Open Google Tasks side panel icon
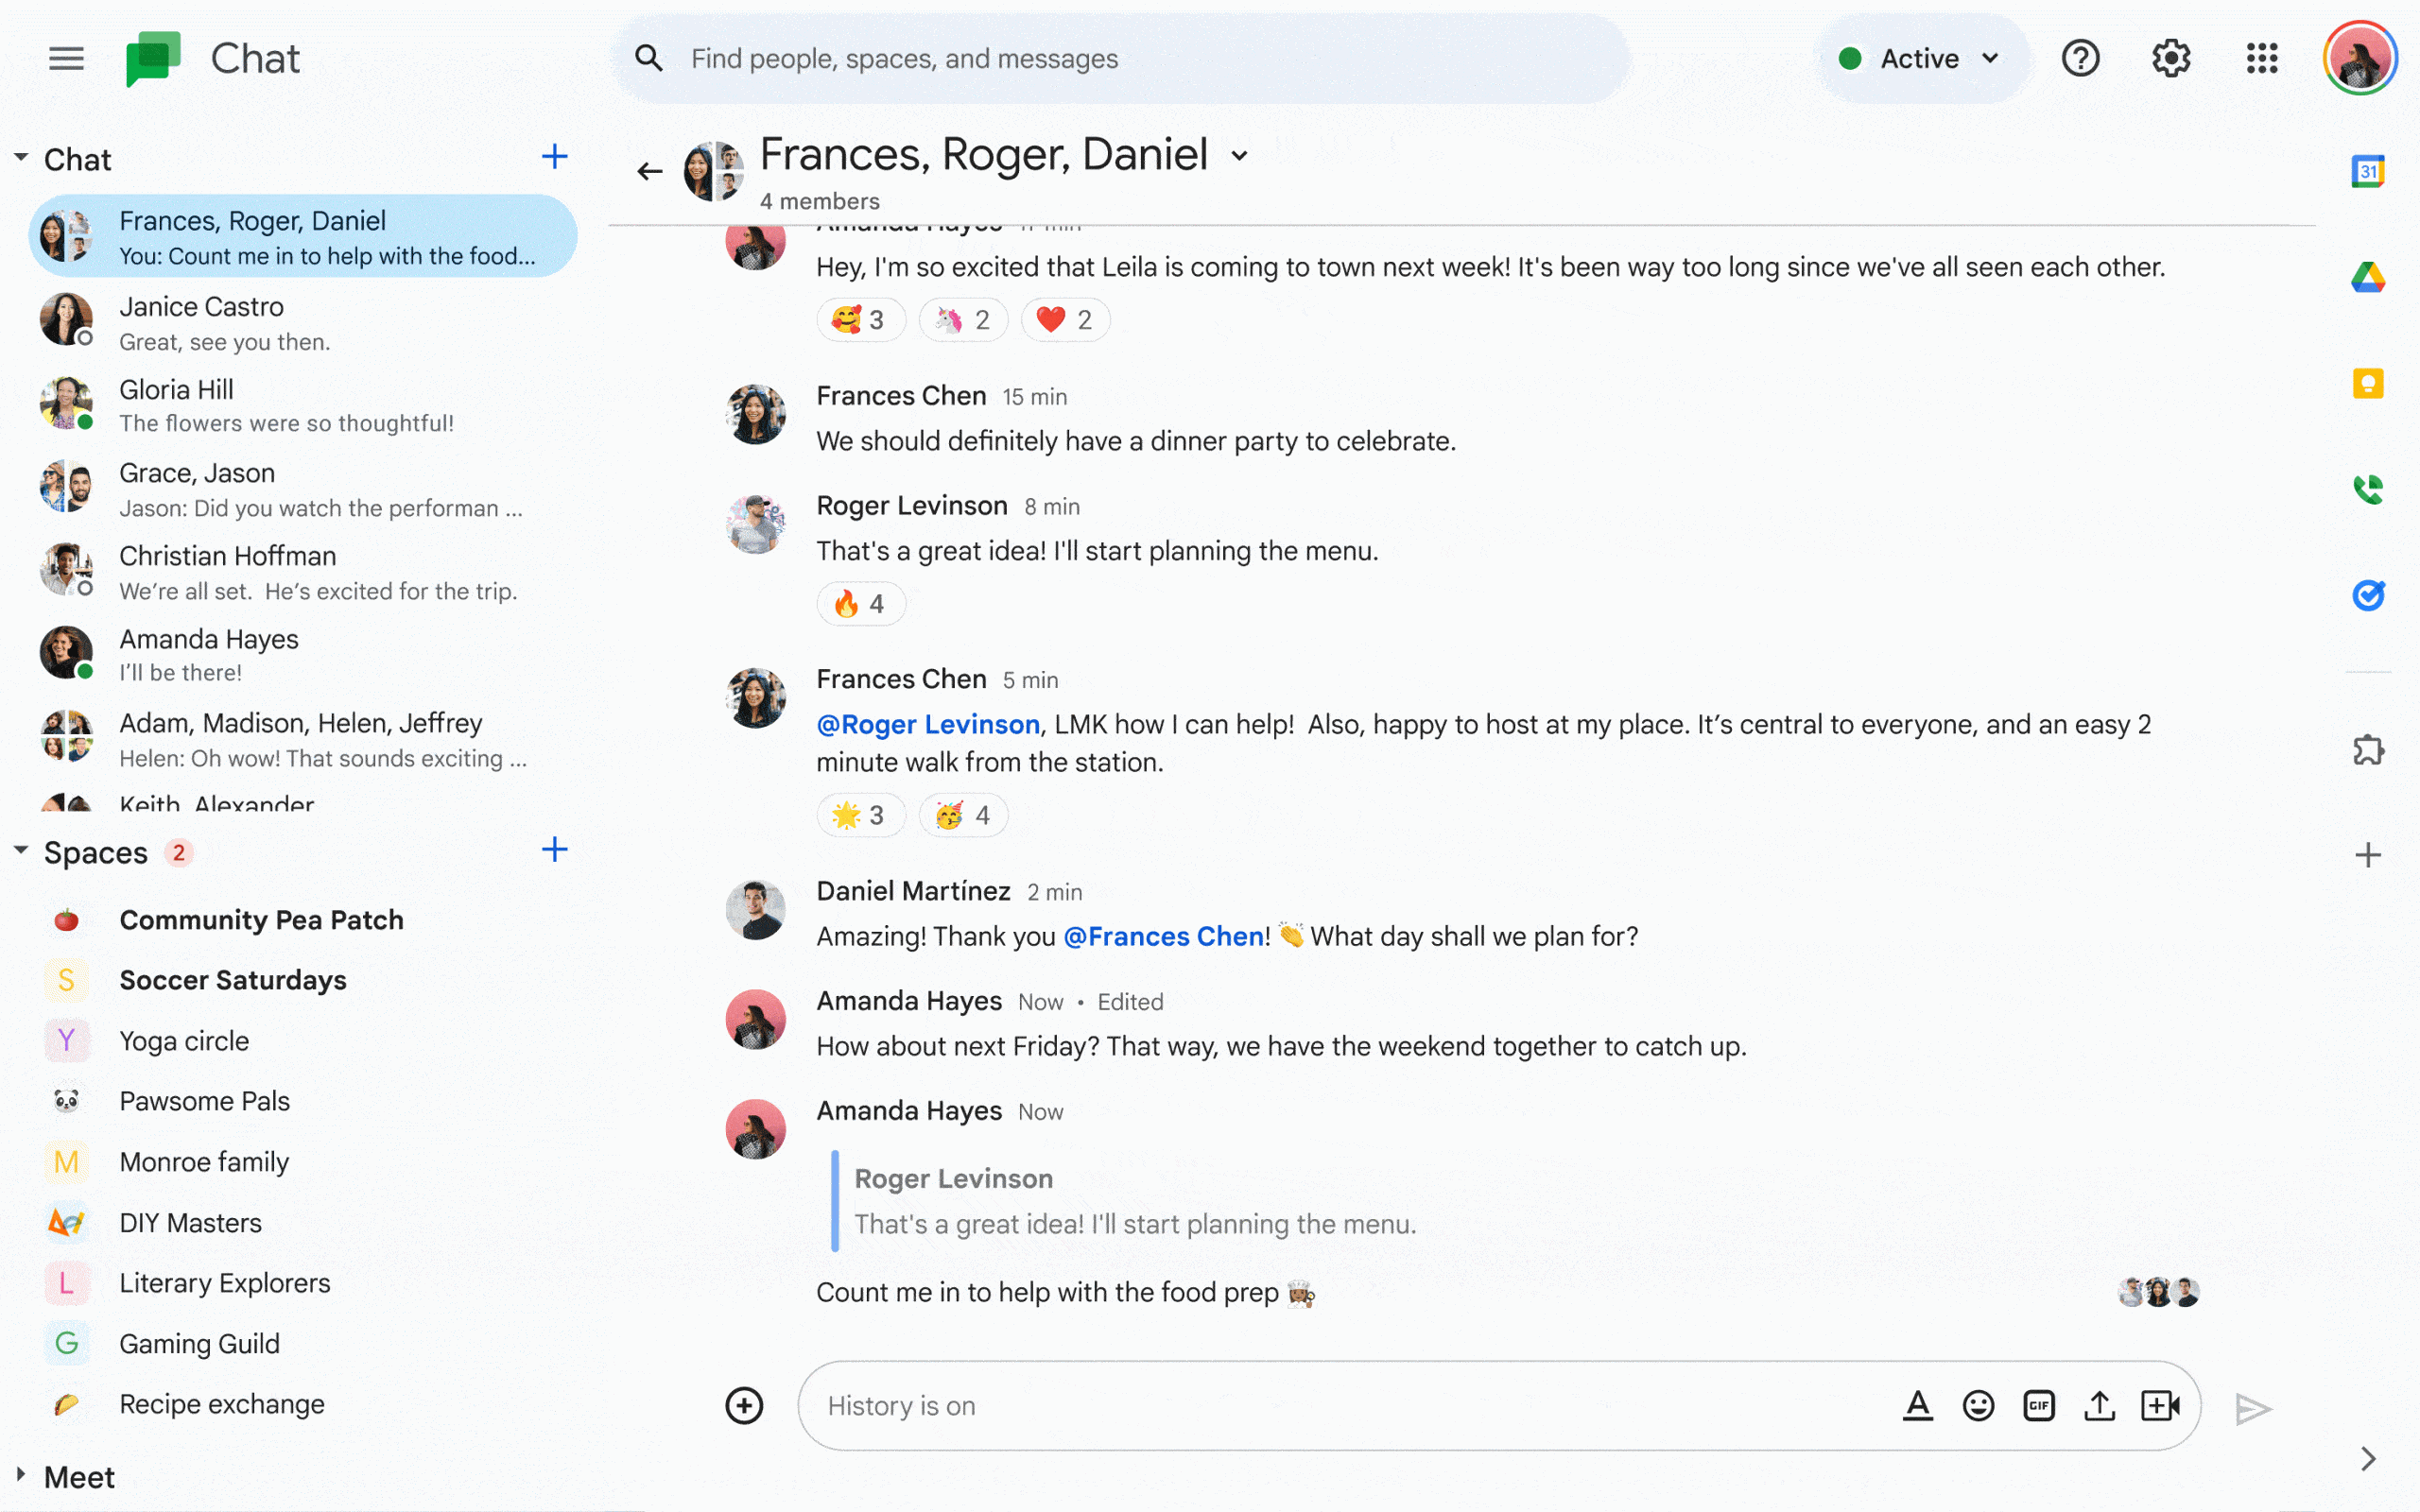Screen dimensions: 2420x1512 2367,596
